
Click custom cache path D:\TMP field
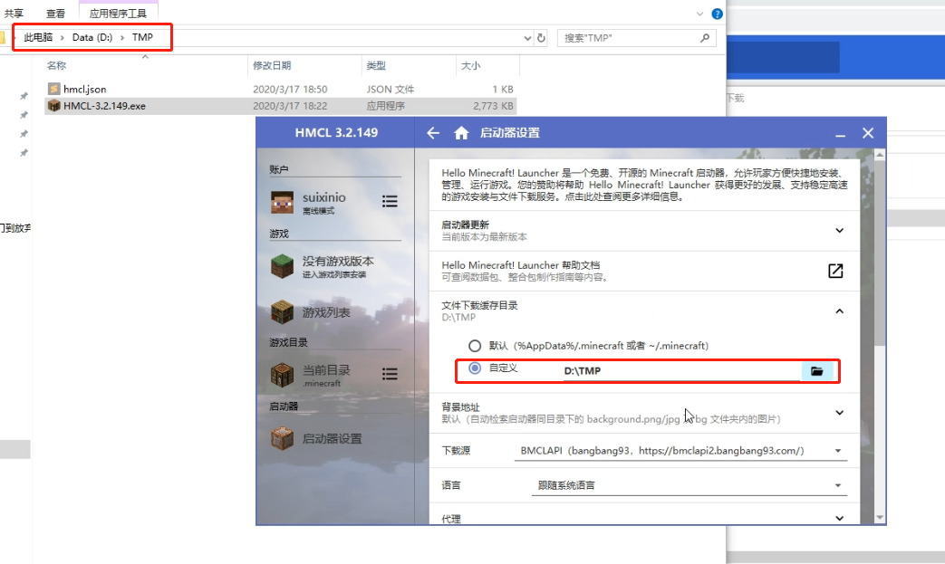tap(681, 371)
